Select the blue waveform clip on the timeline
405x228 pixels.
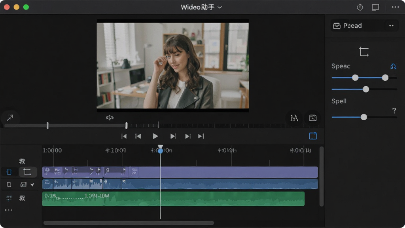click(180, 184)
